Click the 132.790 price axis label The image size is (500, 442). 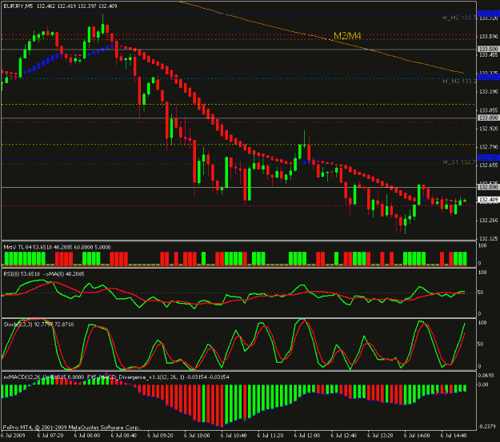point(488,147)
